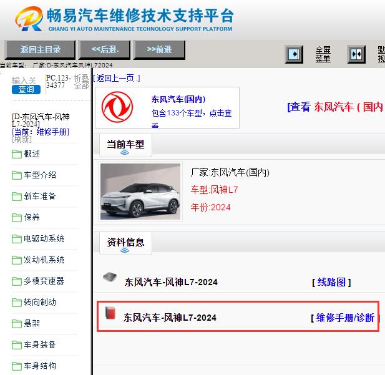Open the 概述 folder icon
The height and width of the screenshot is (375, 385).
pos(17,154)
